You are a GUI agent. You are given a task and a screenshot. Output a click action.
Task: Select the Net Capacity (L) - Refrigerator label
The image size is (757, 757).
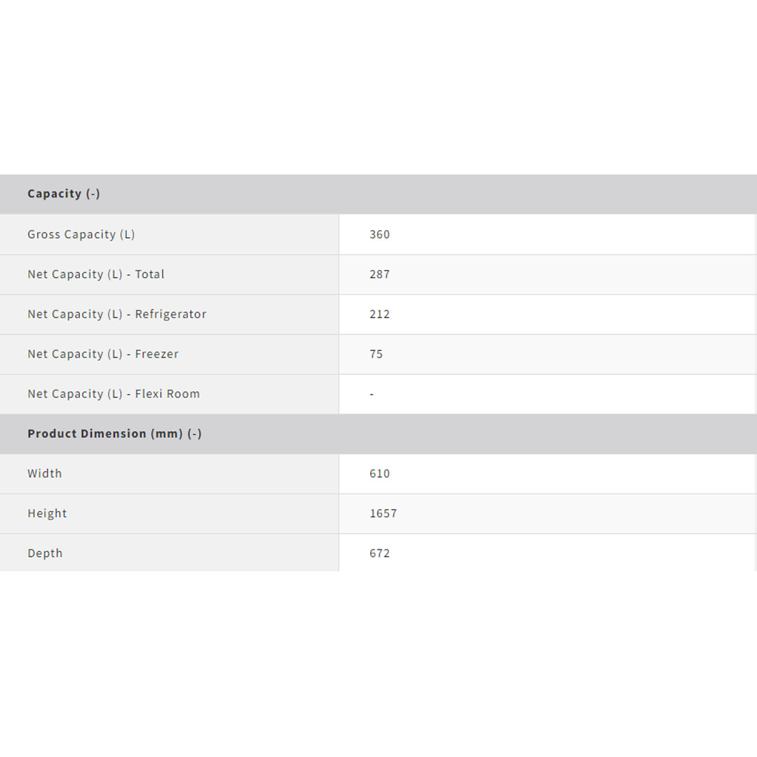(x=117, y=315)
